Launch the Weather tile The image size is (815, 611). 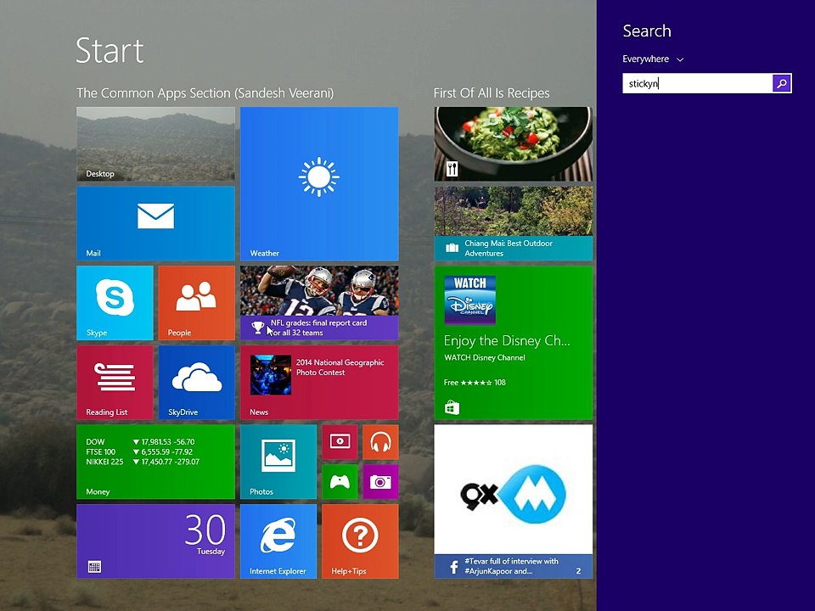319,183
